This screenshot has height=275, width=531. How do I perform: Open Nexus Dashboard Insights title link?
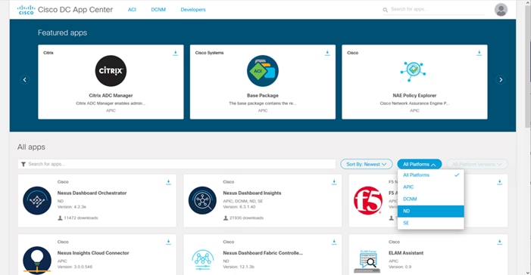click(x=252, y=193)
